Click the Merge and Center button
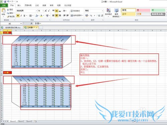Viewport: 167px width, 125px height. click(76, 15)
